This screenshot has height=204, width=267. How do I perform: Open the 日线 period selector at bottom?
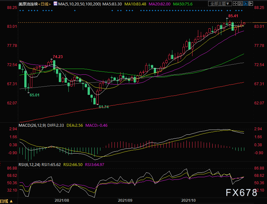[x=6, y=201]
